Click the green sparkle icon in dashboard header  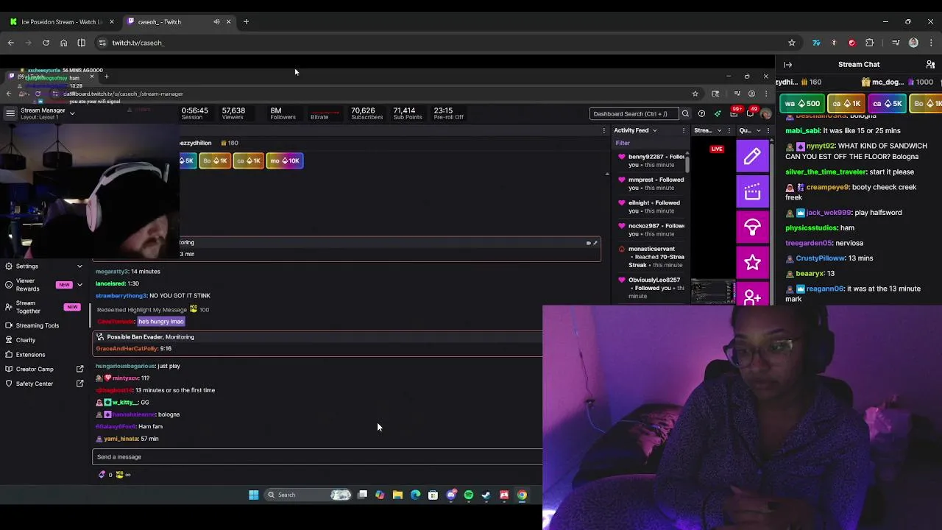point(718,113)
